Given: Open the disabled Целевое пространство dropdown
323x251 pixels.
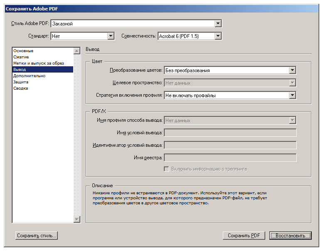Looking at the screenshot, I should click(x=230, y=83).
